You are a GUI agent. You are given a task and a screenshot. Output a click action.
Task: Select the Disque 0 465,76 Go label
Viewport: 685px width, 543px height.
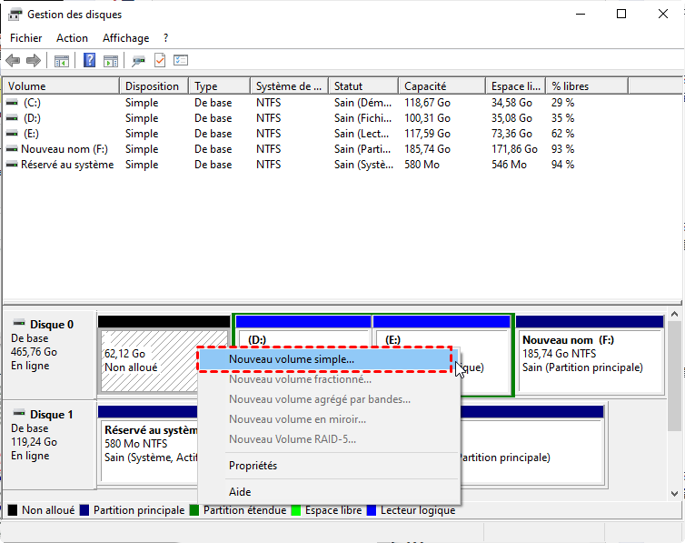[49, 355]
